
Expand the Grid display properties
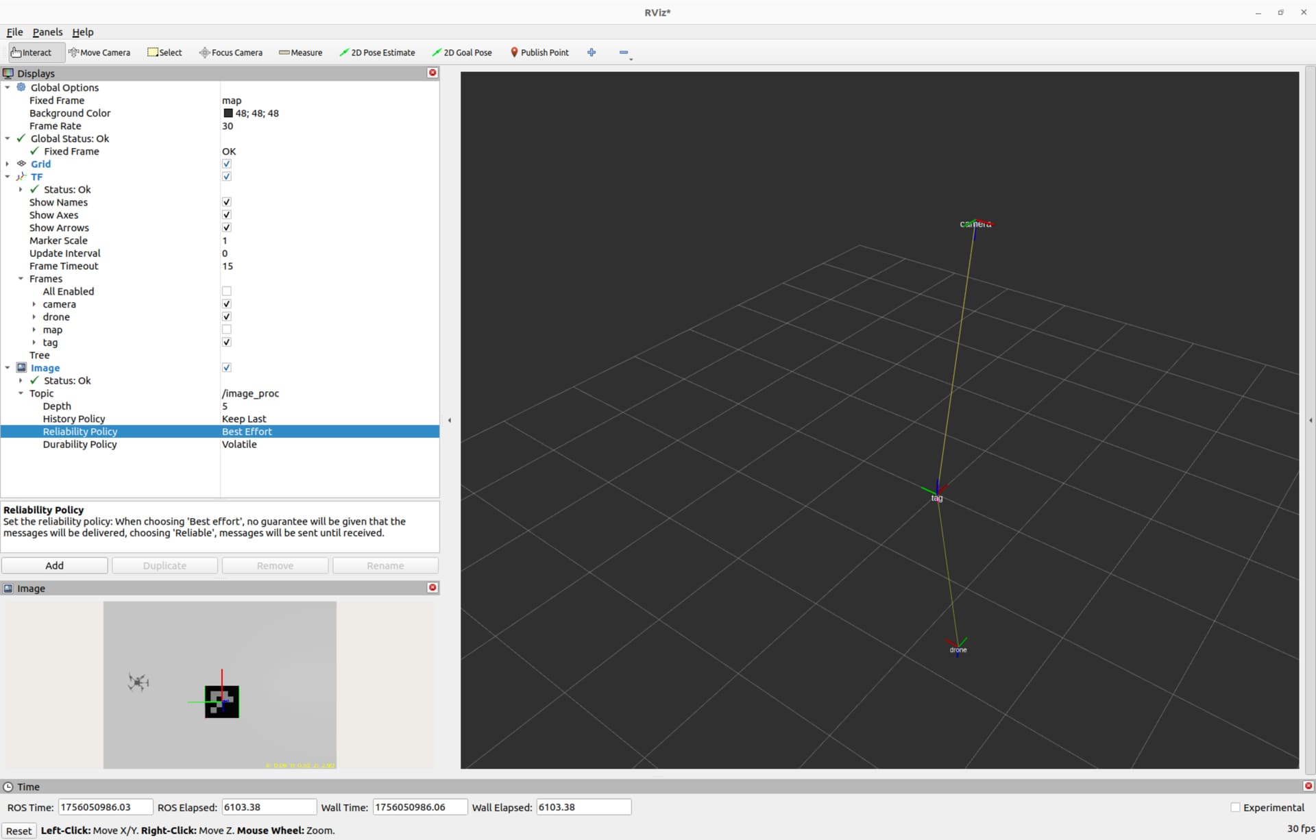click(8, 164)
